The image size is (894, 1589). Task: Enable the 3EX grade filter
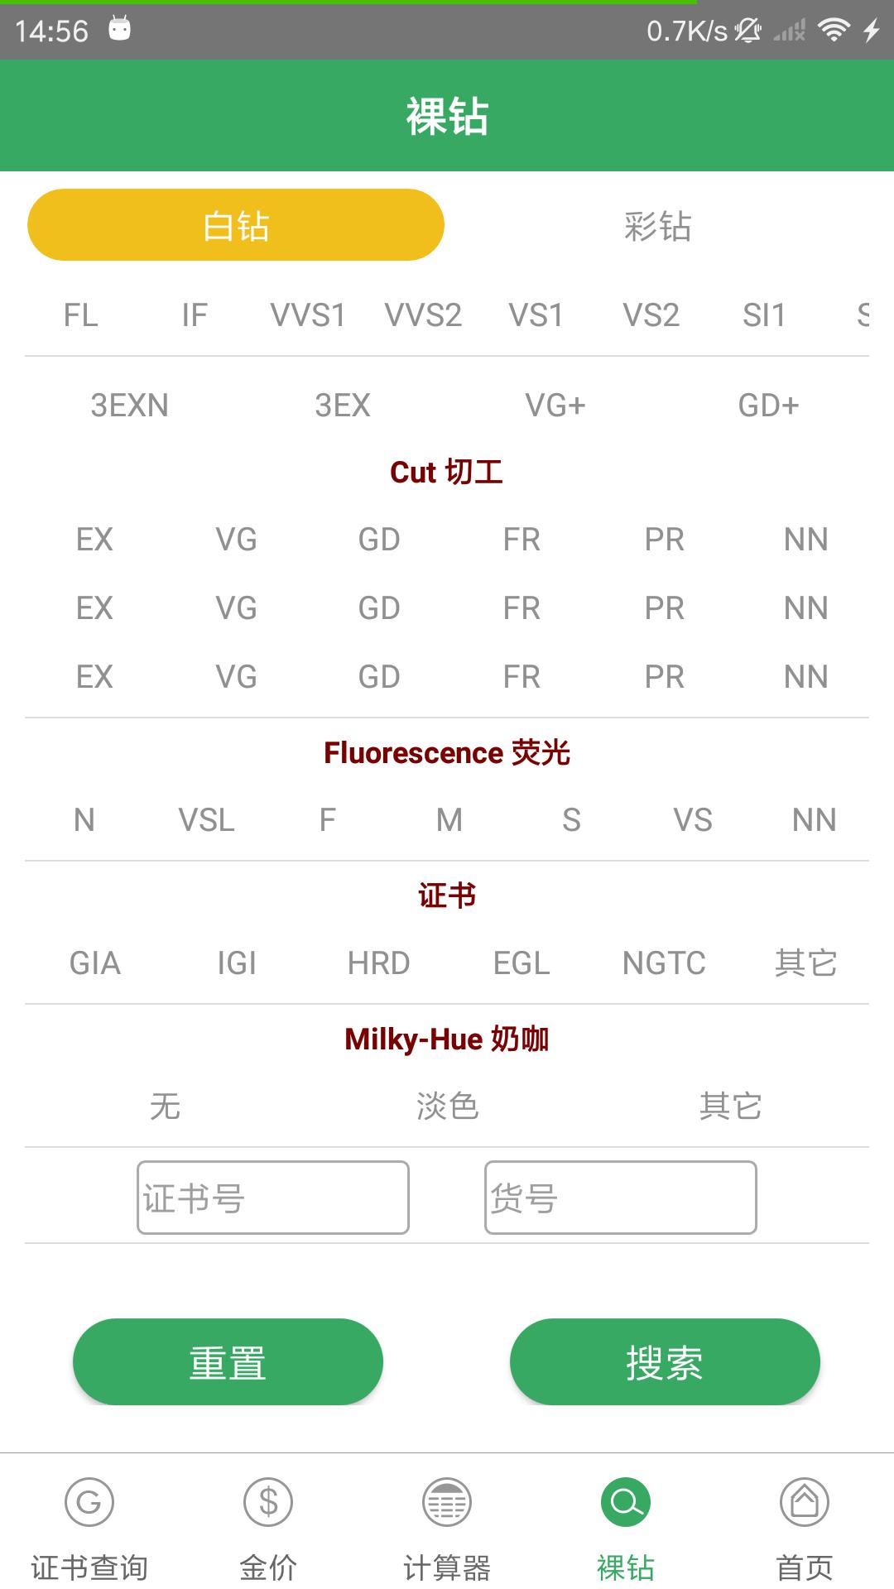tap(343, 405)
